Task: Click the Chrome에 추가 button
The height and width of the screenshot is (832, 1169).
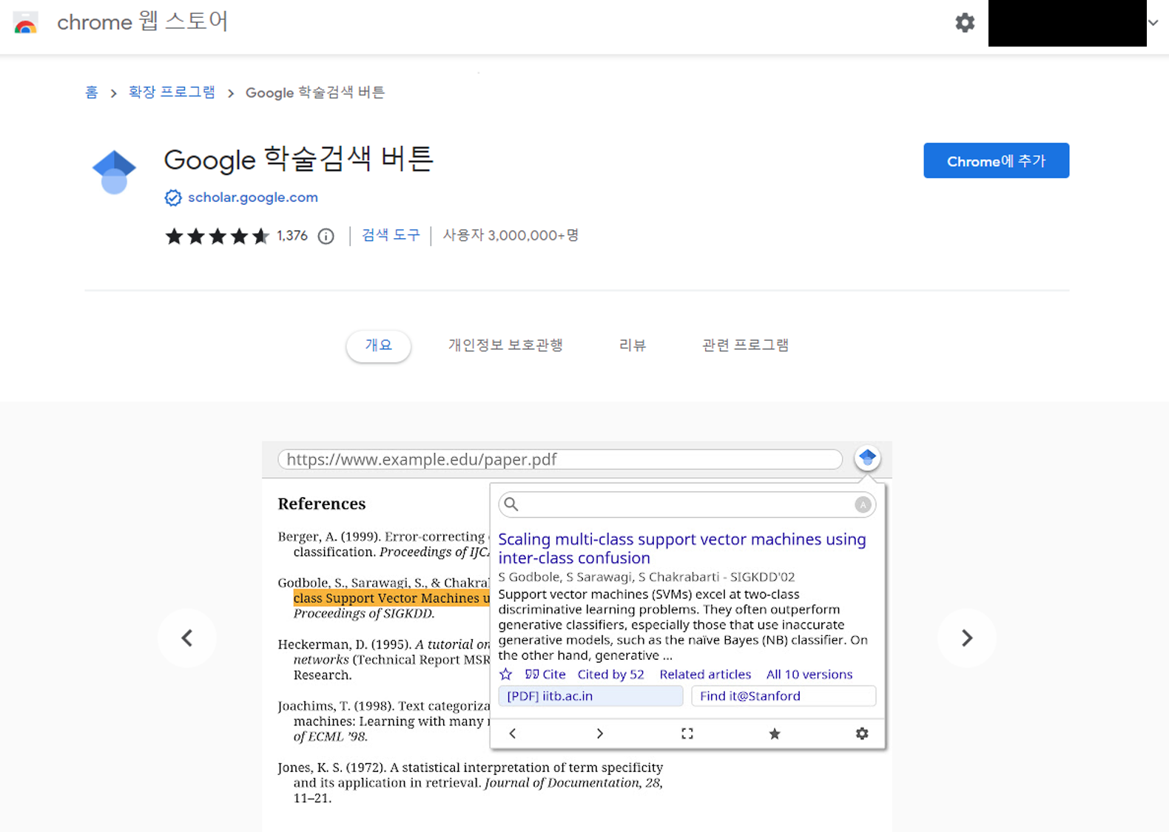Action: pyautogui.click(x=996, y=160)
